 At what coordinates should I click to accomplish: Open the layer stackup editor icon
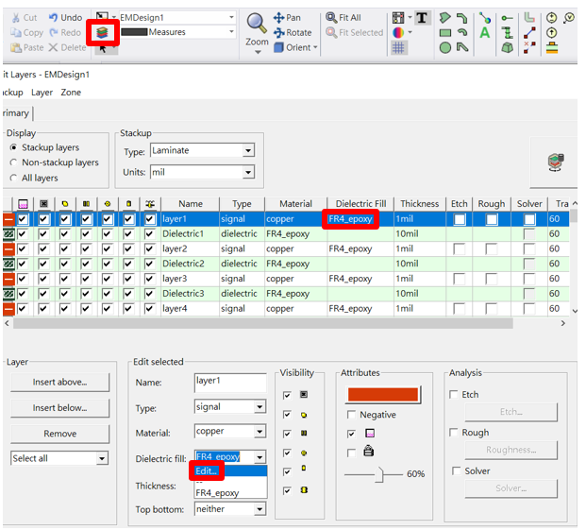(103, 33)
